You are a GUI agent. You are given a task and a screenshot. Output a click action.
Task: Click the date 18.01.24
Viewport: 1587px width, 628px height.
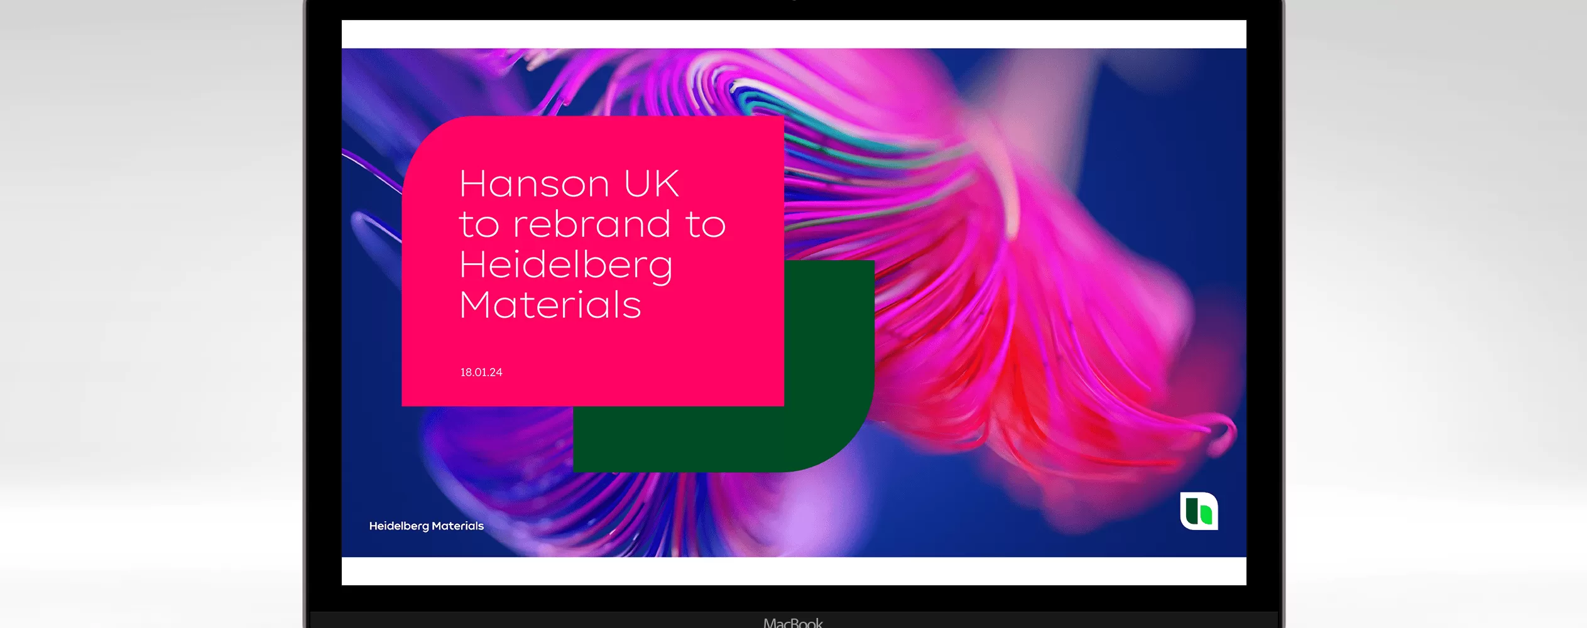point(481,372)
